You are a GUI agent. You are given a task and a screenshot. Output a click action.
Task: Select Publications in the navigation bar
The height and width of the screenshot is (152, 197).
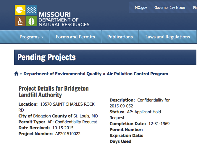[120, 37]
